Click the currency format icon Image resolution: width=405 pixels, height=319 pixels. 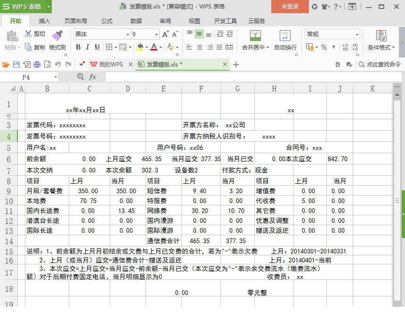310,47
